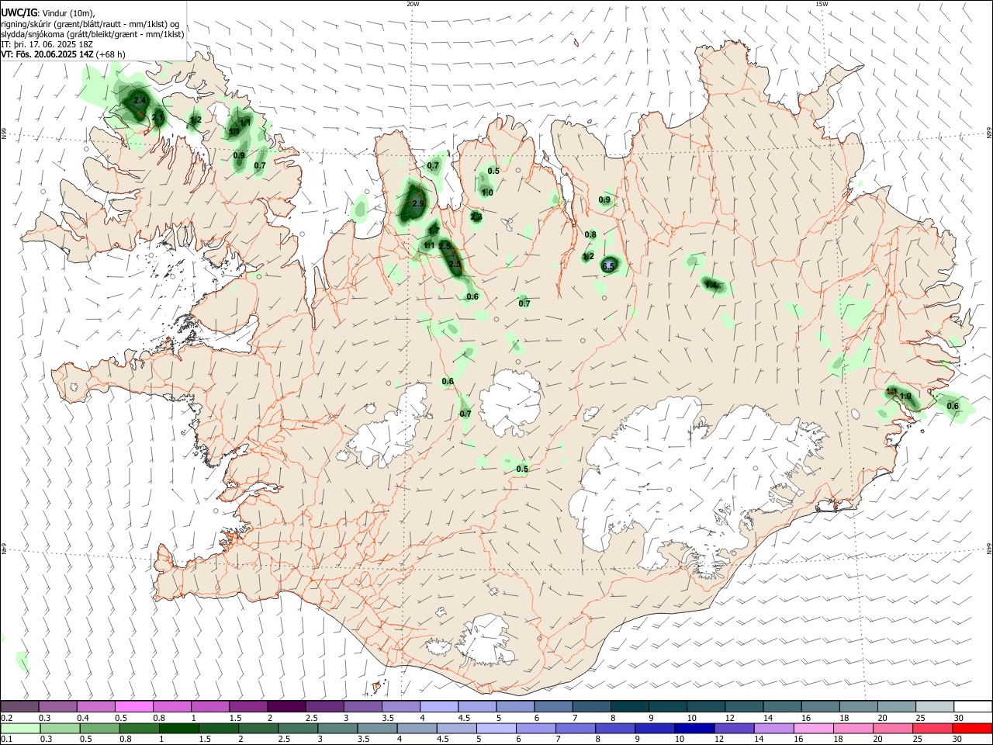Click the 2.9 precipitation value label

(x=418, y=204)
